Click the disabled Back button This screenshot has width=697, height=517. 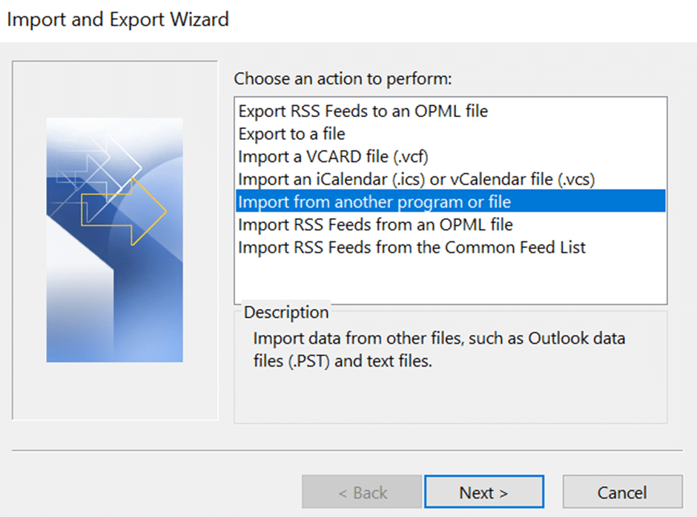[x=361, y=492]
